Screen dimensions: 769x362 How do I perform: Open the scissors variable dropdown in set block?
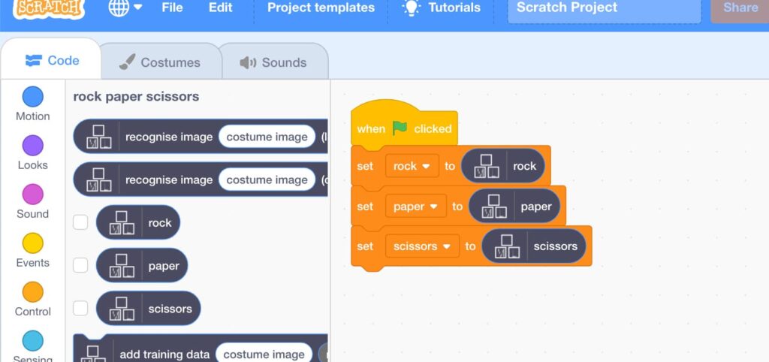422,246
